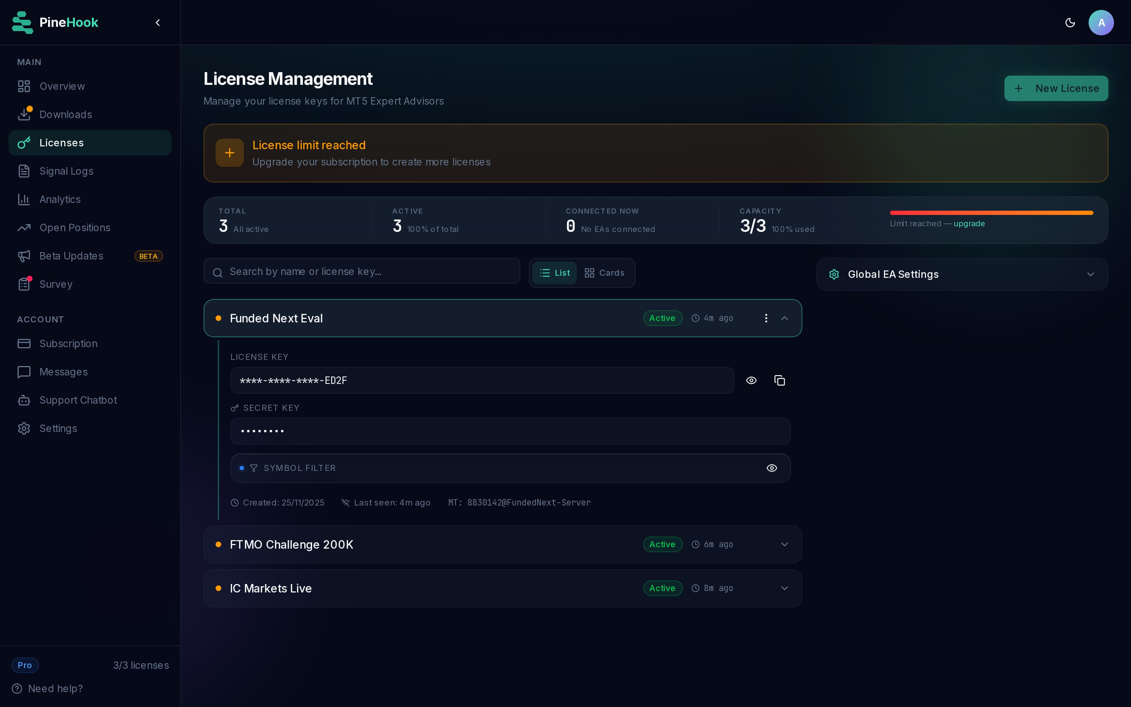This screenshot has width=1131, height=707.
Task: Click the clock icon beside 6m ago
Action: click(x=696, y=545)
